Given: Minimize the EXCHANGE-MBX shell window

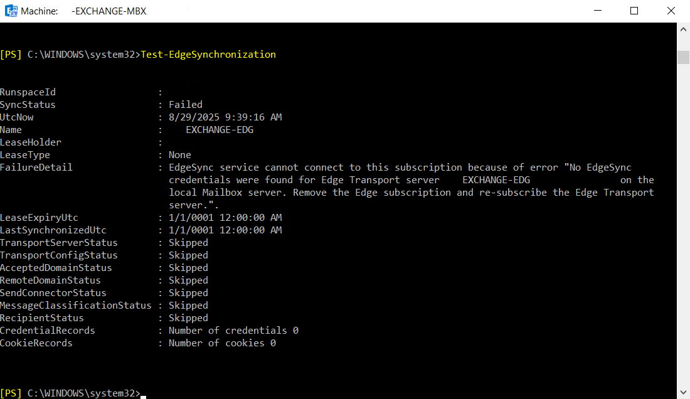Looking at the screenshot, I should click(598, 11).
